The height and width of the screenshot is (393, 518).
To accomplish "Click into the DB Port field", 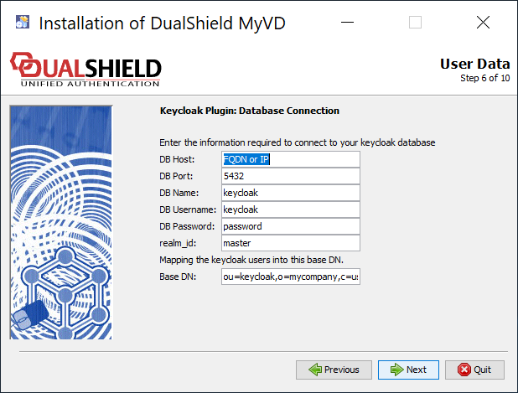I will (289, 176).
